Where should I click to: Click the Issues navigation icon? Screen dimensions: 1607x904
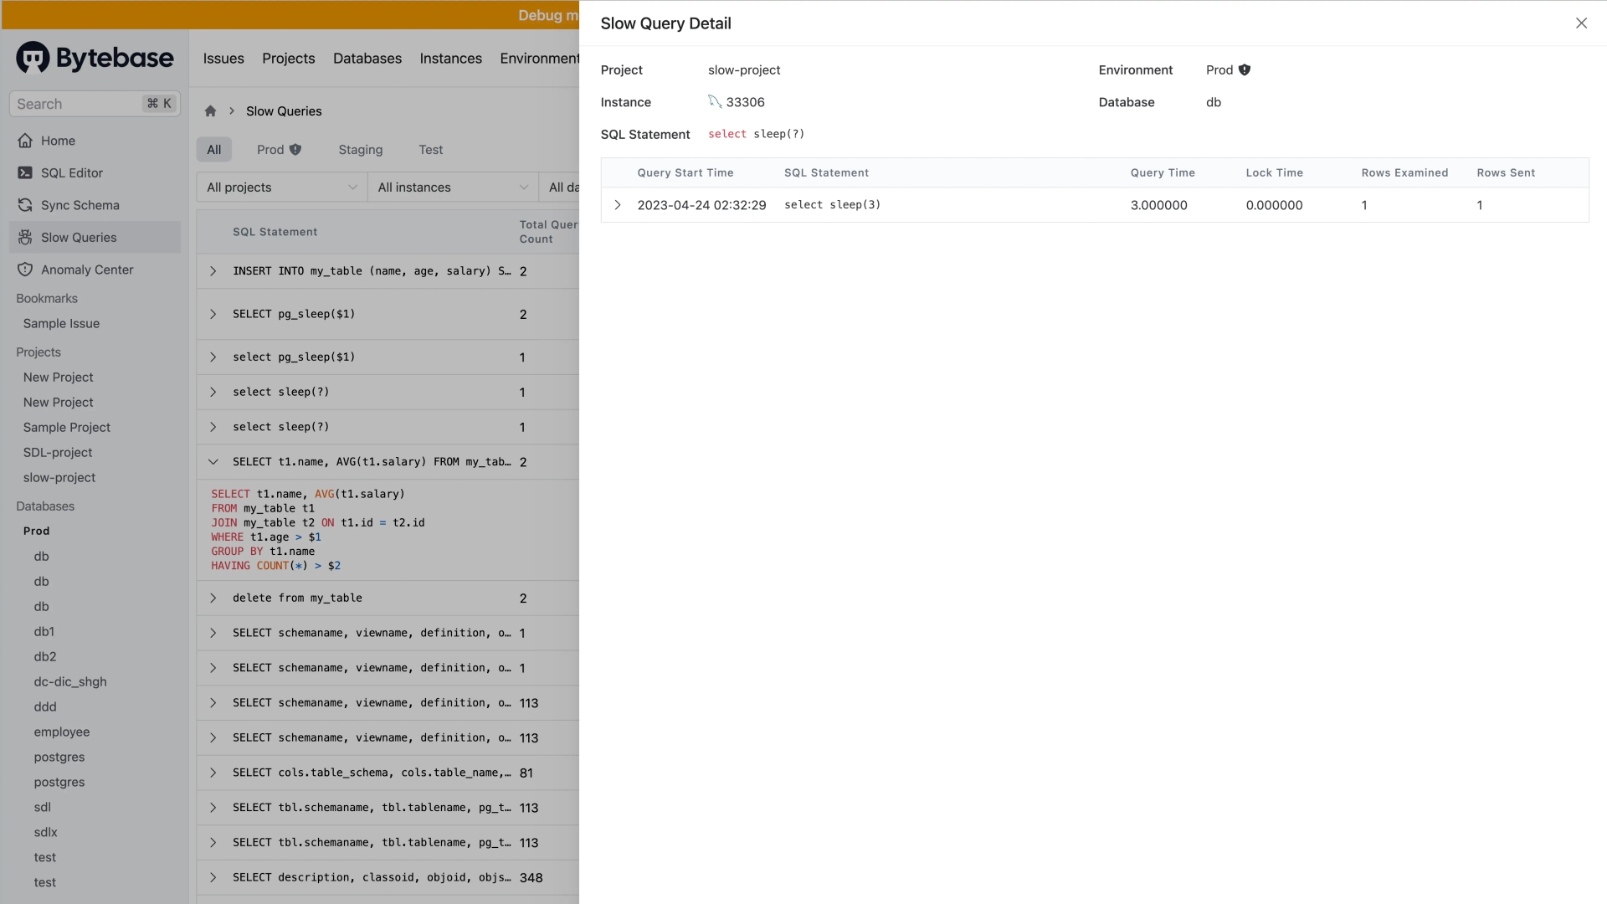point(223,59)
